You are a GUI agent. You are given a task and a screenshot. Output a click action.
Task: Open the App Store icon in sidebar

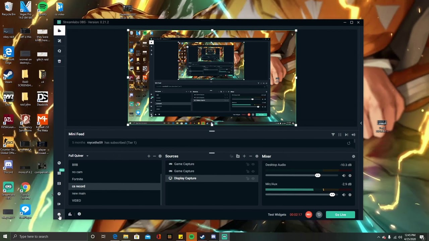coord(59,61)
